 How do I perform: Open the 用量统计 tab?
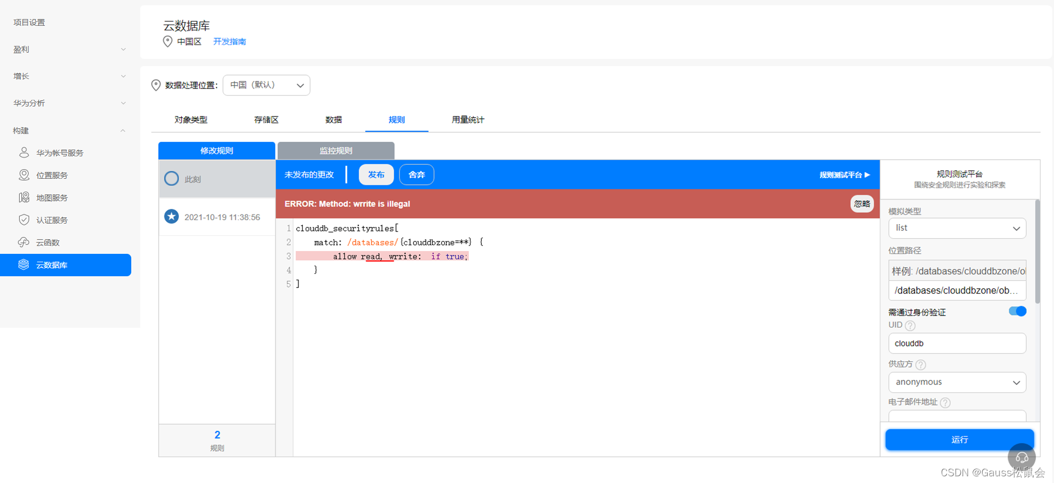point(468,120)
